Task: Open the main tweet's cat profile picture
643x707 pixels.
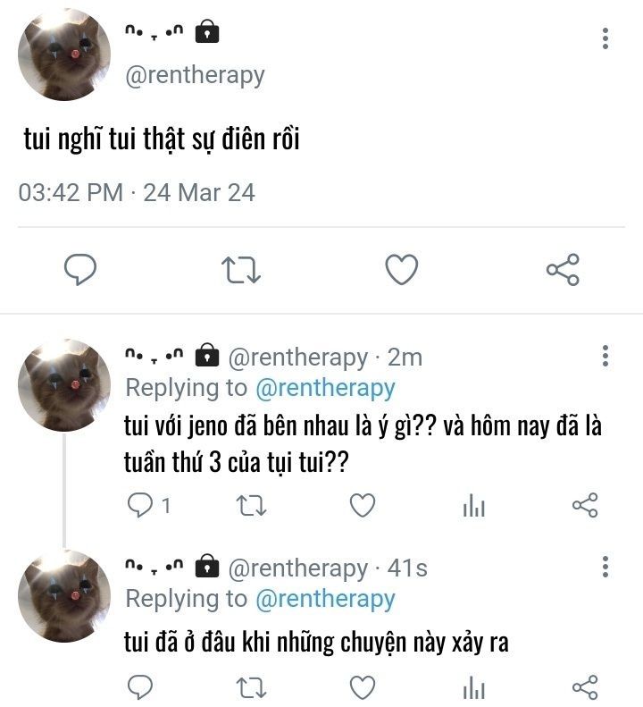Action: (64, 55)
